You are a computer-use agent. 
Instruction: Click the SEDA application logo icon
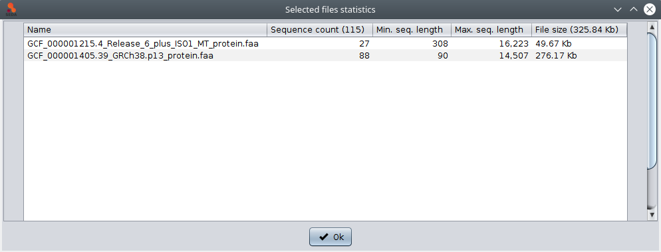click(x=11, y=9)
